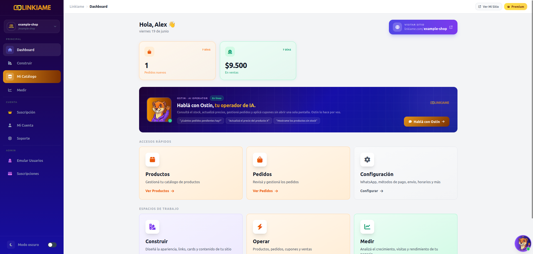Click the Linkiame breadcrumb link
Screen dimensions: 533x254
tap(77, 7)
